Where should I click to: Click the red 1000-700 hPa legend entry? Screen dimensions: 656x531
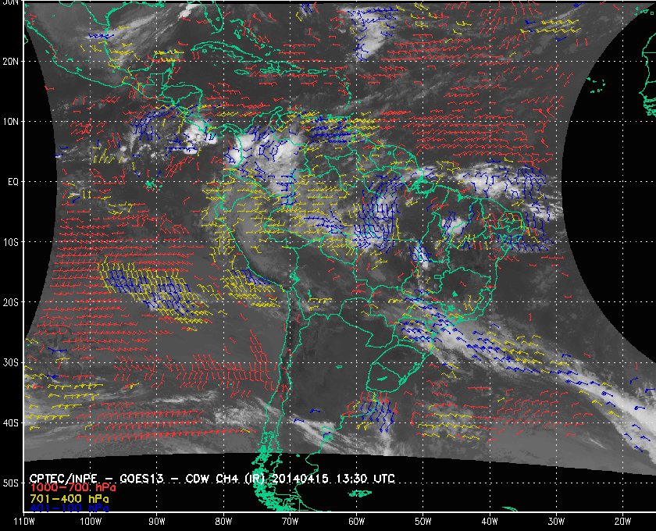pyautogui.click(x=73, y=488)
